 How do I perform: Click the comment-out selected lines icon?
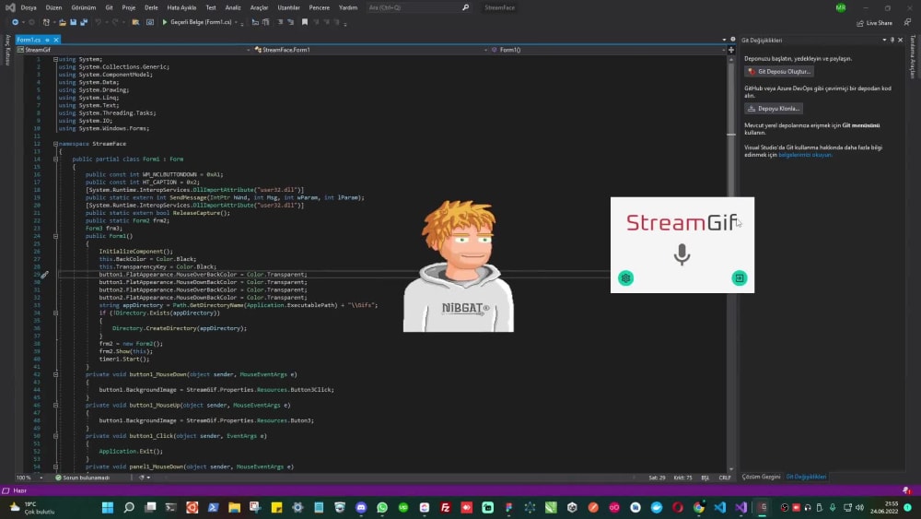(x=280, y=22)
